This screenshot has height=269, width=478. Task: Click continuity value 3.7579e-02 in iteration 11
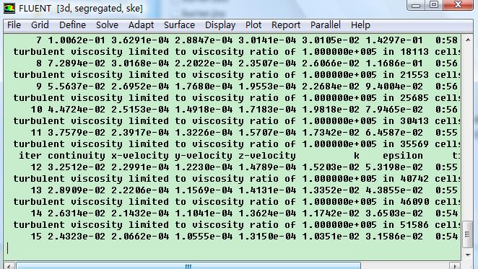(x=77, y=133)
